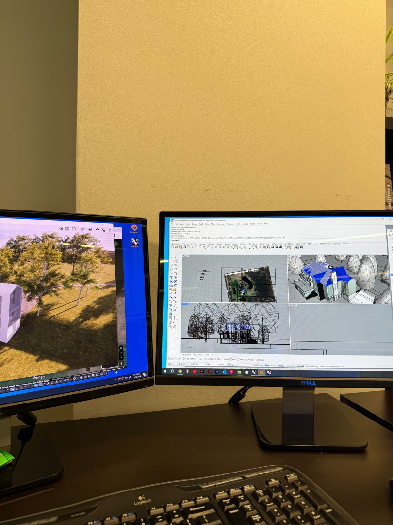Image resolution: width=393 pixels, height=525 pixels.
Task: Toggle Gumball in the status bar
Action: tap(300, 366)
